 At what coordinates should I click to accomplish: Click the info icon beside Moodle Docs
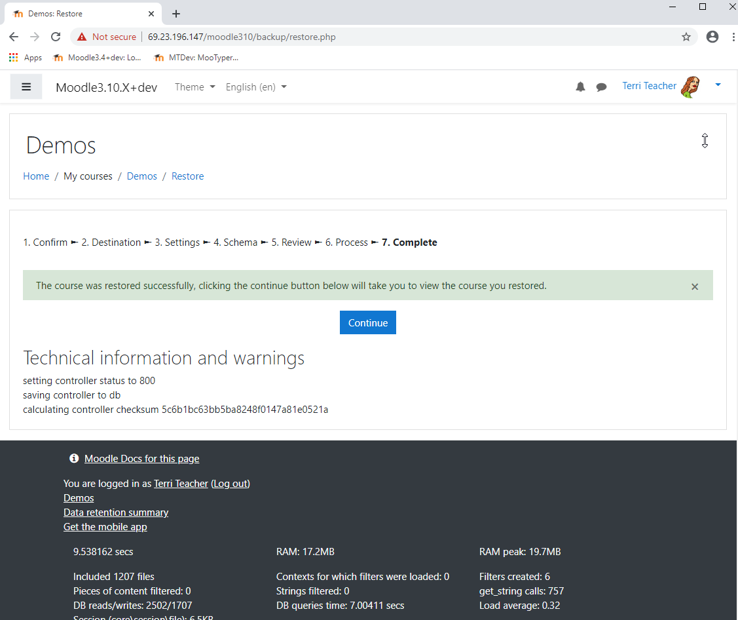(x=74, y=458)
